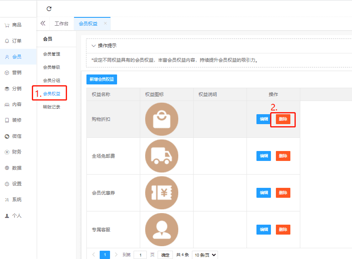Click the 购物折扣 shopping bag icon
The image size is (352, 259).
(x=162, y=119)
